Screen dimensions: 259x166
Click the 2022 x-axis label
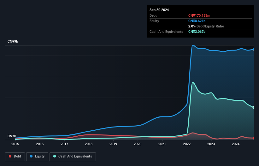pos(187,144)
